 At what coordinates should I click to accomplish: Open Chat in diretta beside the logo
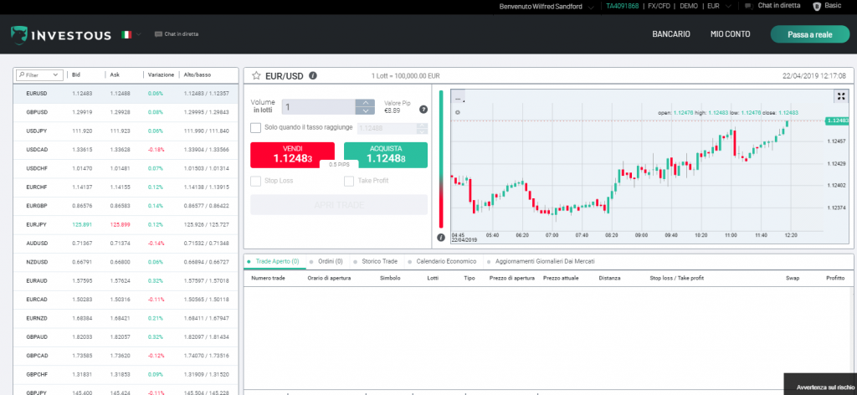[177, 33]
